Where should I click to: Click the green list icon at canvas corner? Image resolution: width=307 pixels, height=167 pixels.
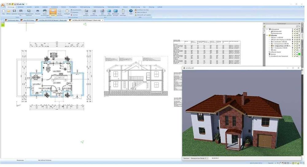pyautogui.click(x=3, y=24)
